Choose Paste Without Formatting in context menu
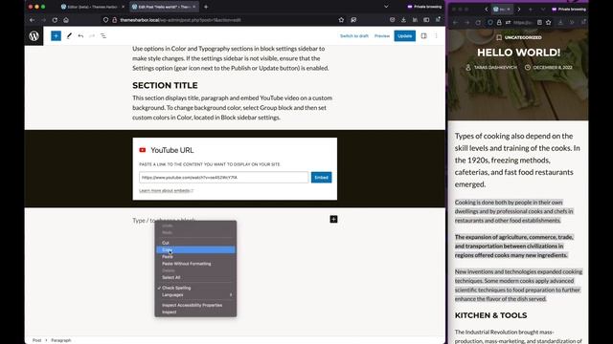This screenshot has height=344, width=613. [195, 264]
